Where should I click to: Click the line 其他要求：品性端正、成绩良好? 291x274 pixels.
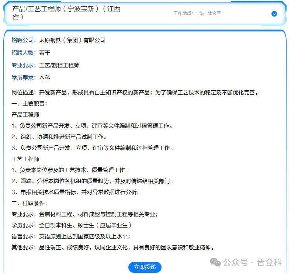coord(113,247)
